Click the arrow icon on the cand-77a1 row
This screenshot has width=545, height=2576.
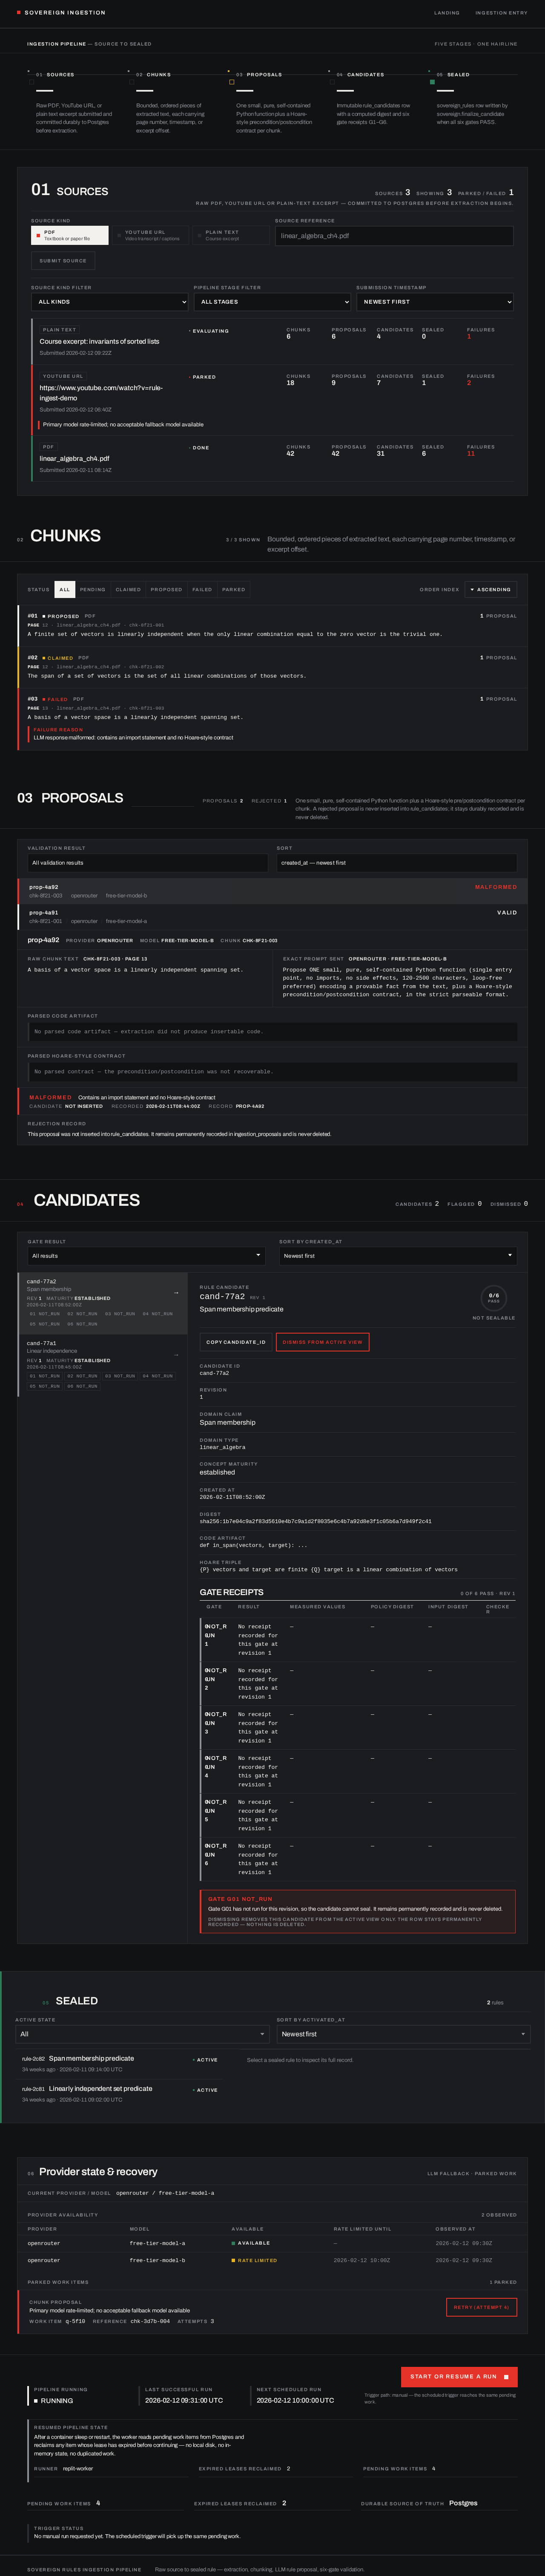click(x=176, y=1355)
